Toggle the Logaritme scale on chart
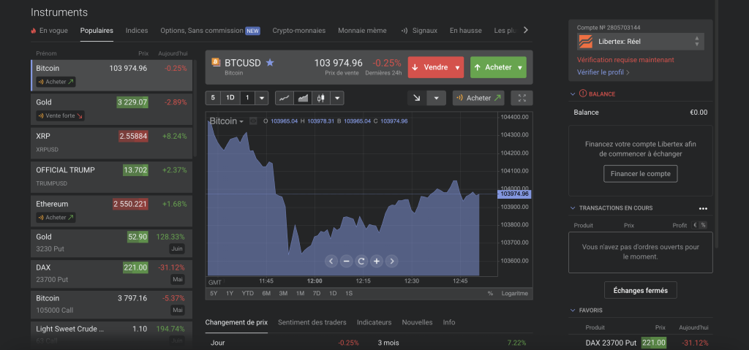 (x=514, y=293)
